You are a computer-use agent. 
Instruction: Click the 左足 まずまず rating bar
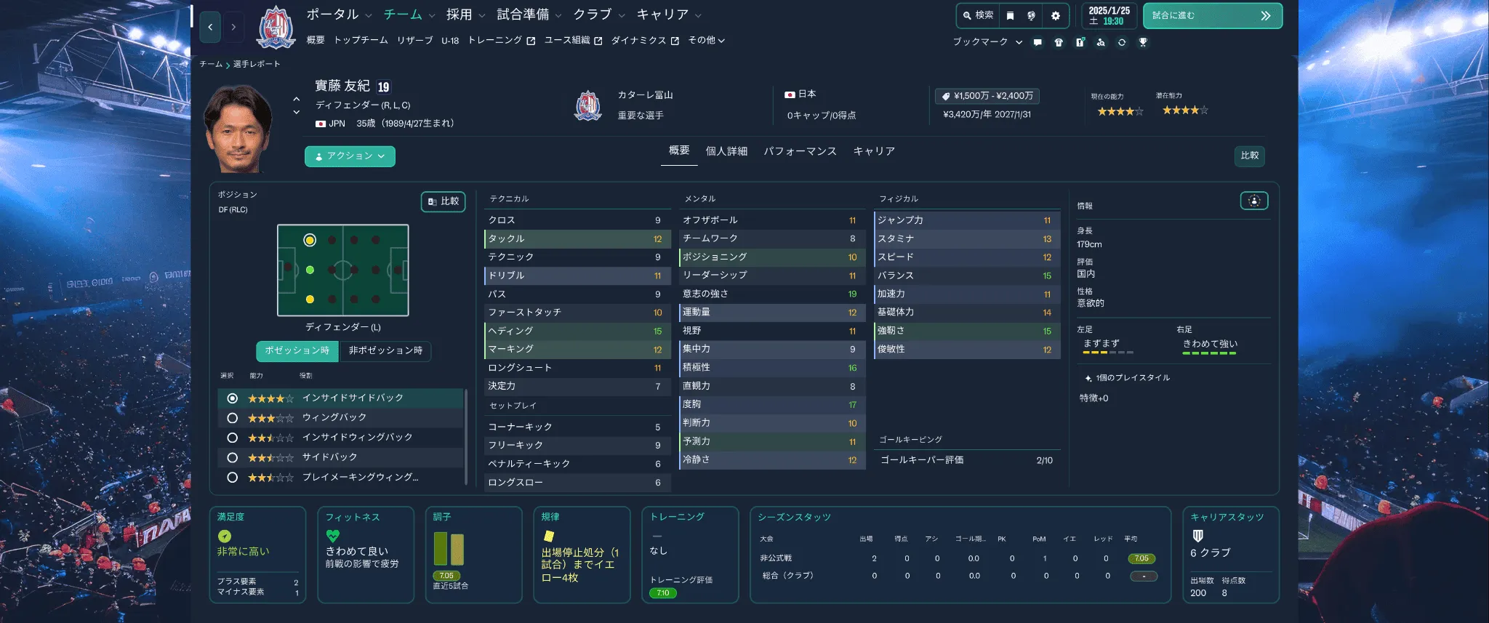coord(1108,353)
